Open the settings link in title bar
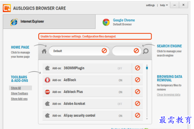The height and width of the screenshot is (129, 194). pos(150,5)
